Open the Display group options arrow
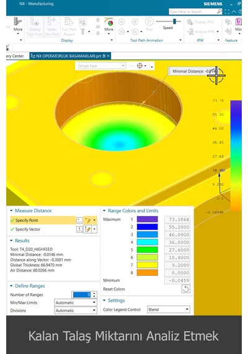248x354 pixels. point(112,40)
